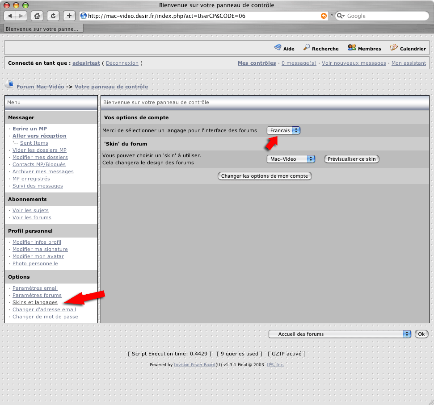Add a bookmark with the plus icon

(x=69, y=16)
